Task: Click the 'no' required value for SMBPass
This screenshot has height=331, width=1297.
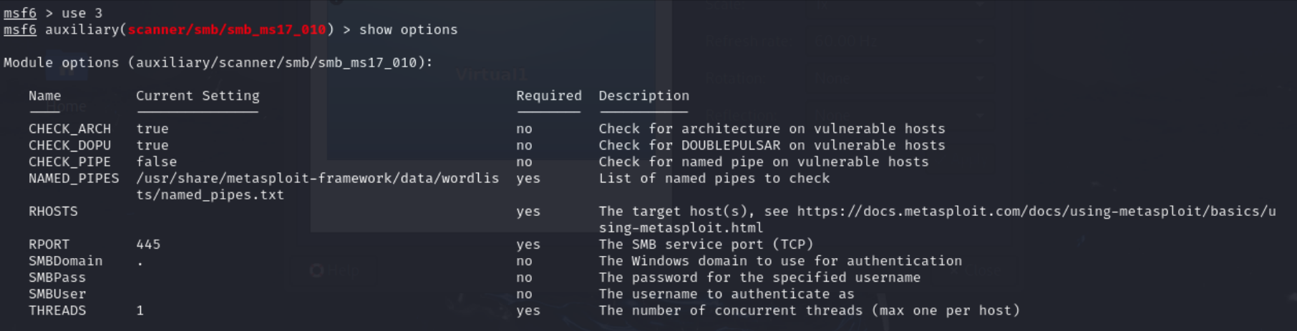Action: coord(524,277)
